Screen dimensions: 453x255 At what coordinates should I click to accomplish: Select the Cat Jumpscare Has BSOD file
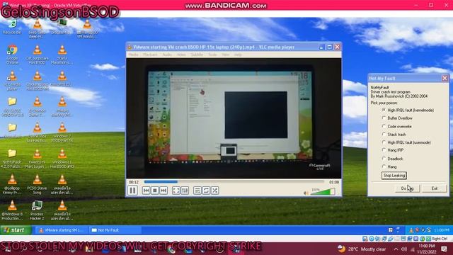[37, 55]
